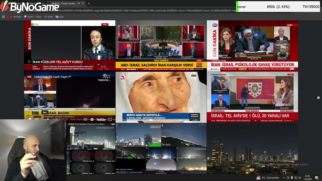The height and width of the screenshot is (181, 322).
Task: Open weather widget 4°C Çok bulutlu
Action: coord(267,178)
